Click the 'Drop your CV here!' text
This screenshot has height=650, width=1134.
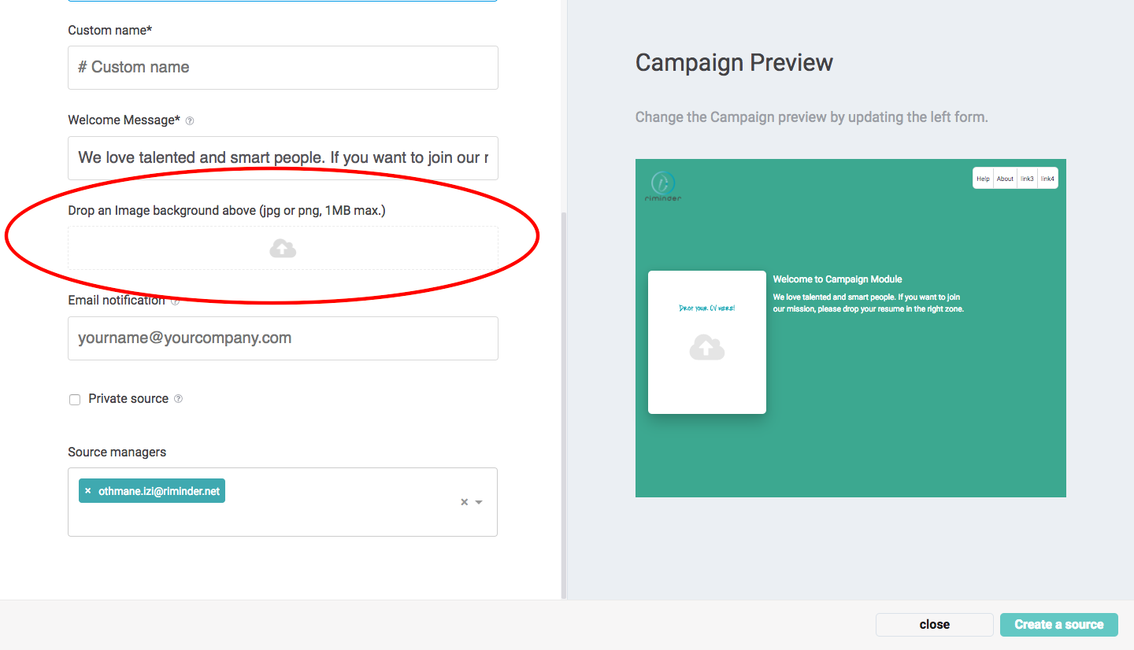tap(706, 308)
